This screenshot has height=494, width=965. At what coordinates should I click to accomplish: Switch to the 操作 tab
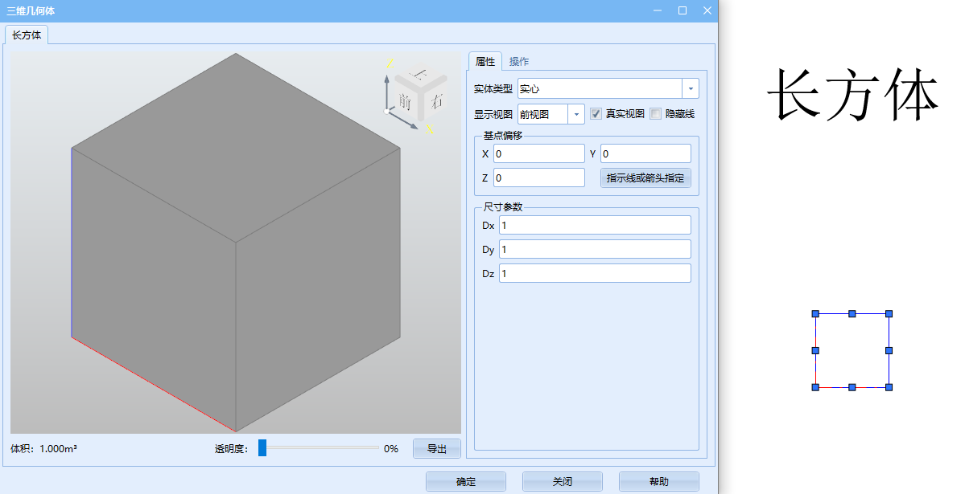pos(518,60)
